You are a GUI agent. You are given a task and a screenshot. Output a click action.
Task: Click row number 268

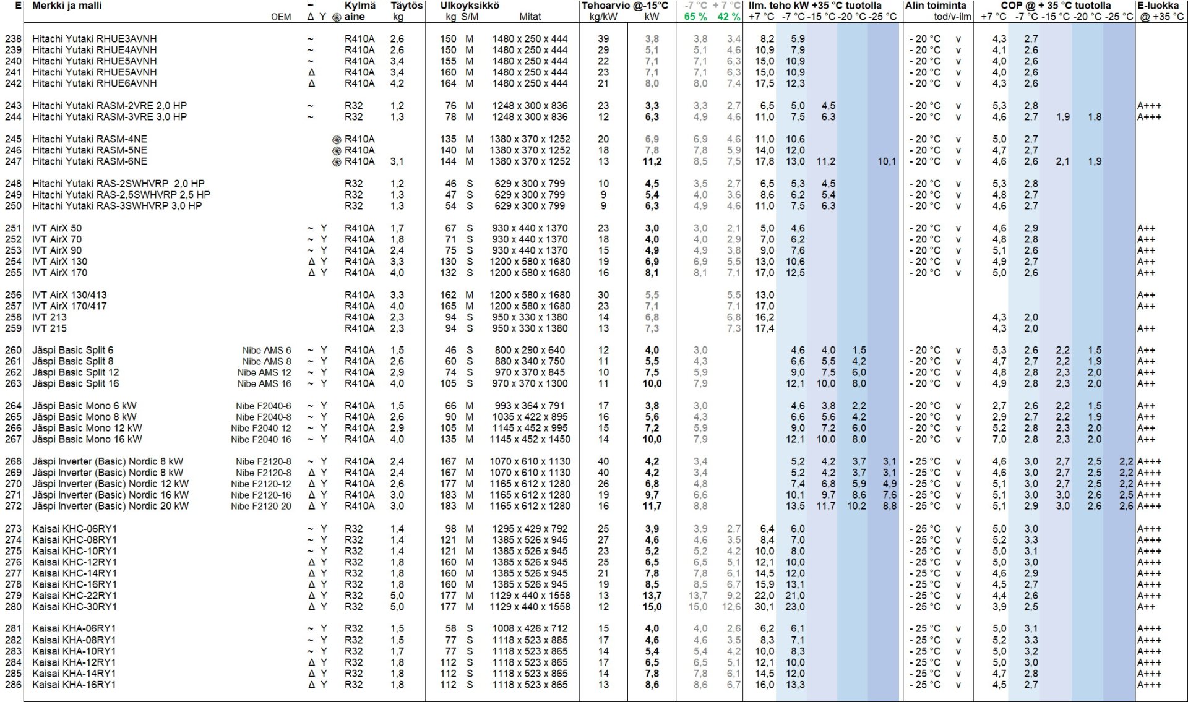pos(13,461)
